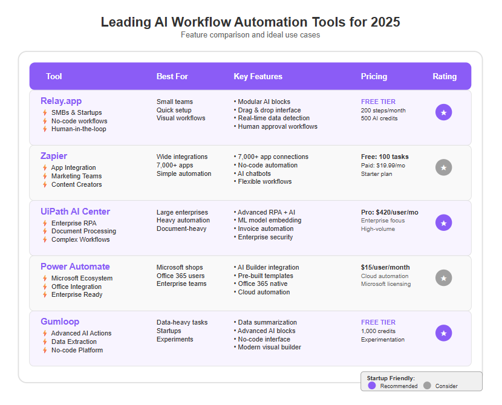Click 'Modular AI blocks' feature

pos(264,102)
